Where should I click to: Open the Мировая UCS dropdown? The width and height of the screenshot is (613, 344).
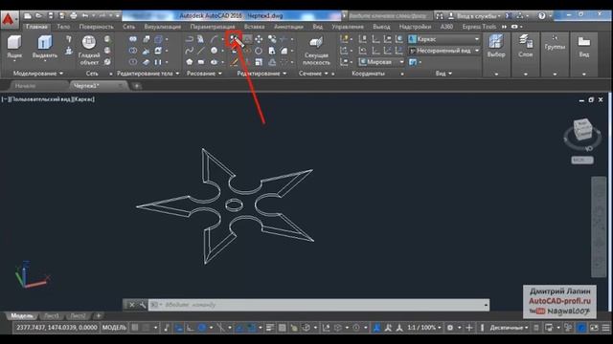coord(381,62)
